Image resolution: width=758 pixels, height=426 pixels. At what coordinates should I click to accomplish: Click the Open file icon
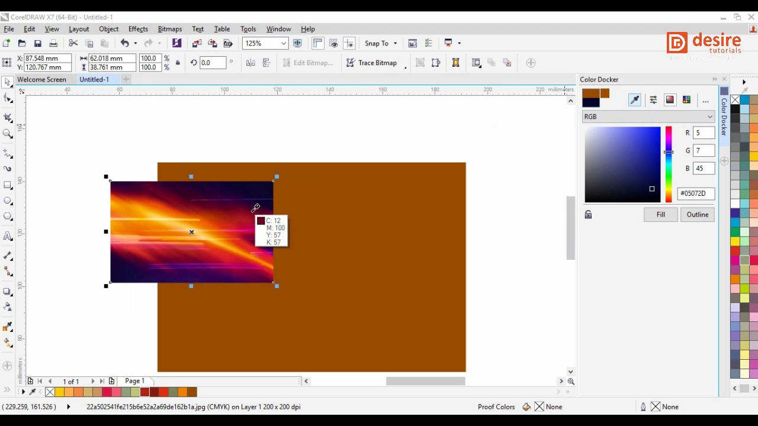[22, 43]
